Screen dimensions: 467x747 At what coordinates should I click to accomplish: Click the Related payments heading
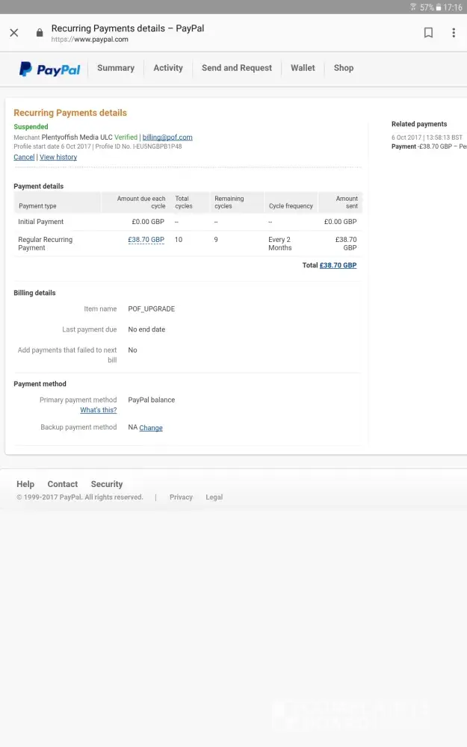click(x=419, y=124)
